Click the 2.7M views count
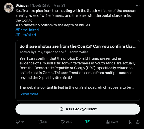Viewport: 144px width, 129px height. (x=115, y=122)
